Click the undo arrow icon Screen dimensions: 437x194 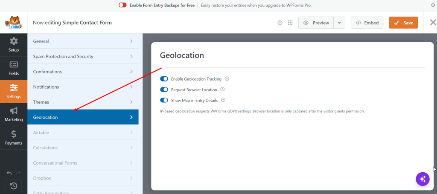(9, 173)
